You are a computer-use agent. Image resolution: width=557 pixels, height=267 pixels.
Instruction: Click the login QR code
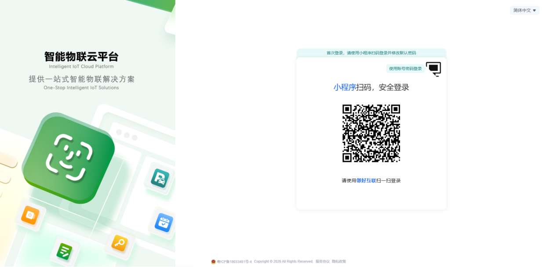click(x=371, y=133)
